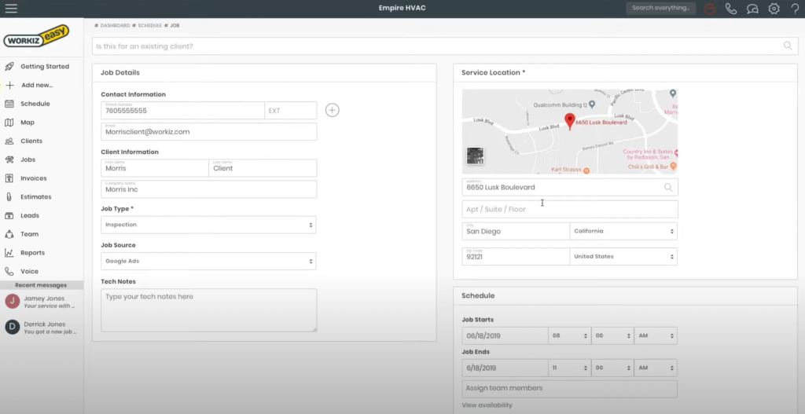Click the First name field Morris
Viewport: 805px width, 414px height.
pos(155,168)
